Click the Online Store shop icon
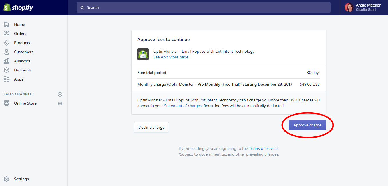This screenshot has height=186, width=388. coord(7,103)
